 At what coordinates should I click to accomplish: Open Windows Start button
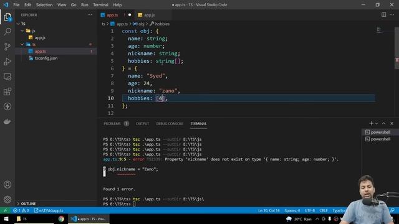6,219
